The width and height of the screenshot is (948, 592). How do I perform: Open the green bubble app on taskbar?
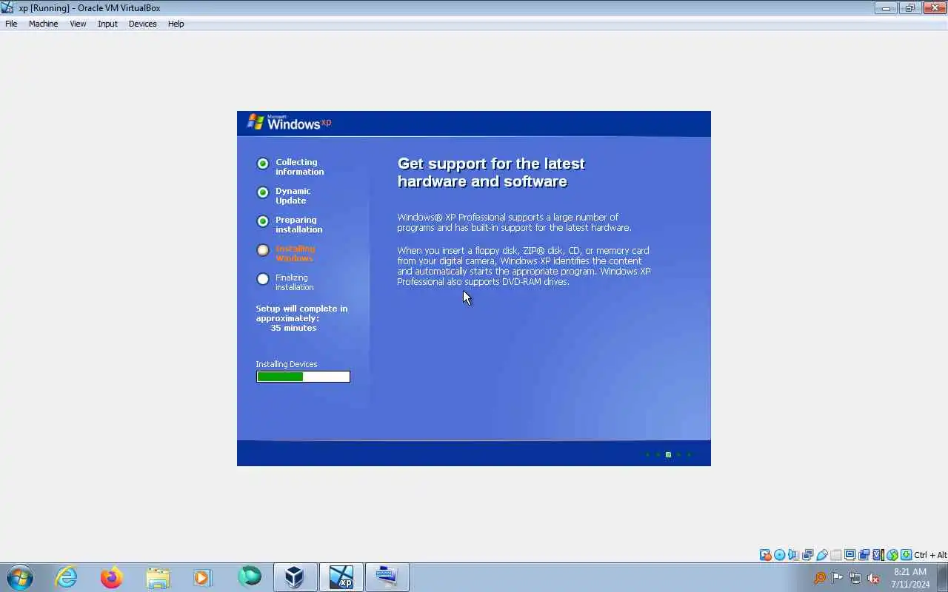(249, 576)
